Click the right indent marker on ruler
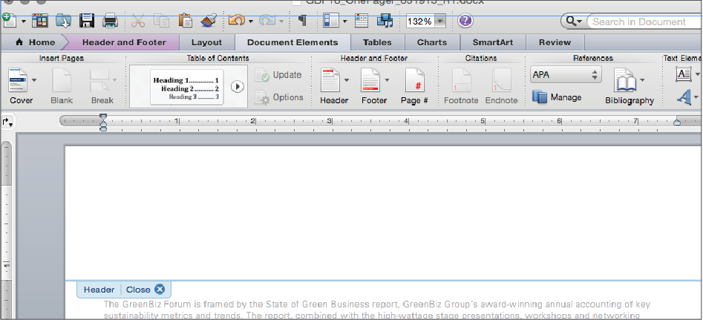 pos(677,122)
